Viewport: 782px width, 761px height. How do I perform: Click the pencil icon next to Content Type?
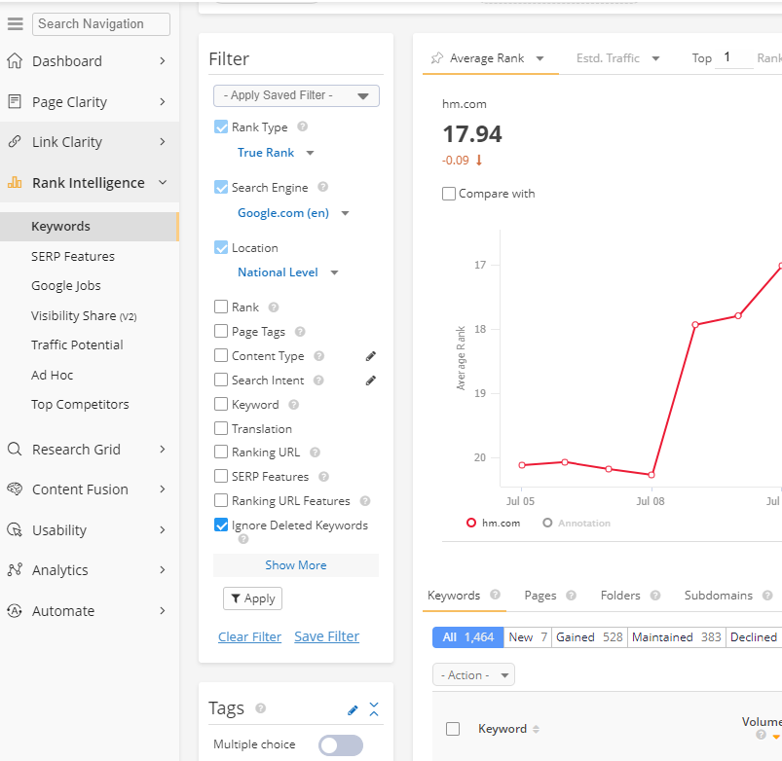pos(370,356)
